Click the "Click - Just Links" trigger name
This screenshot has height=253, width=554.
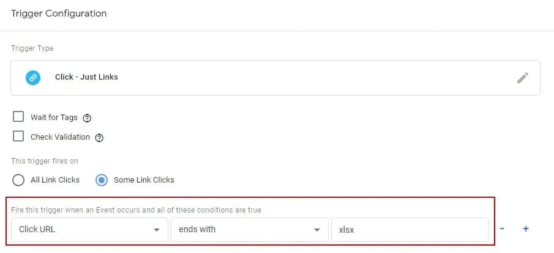86,77
